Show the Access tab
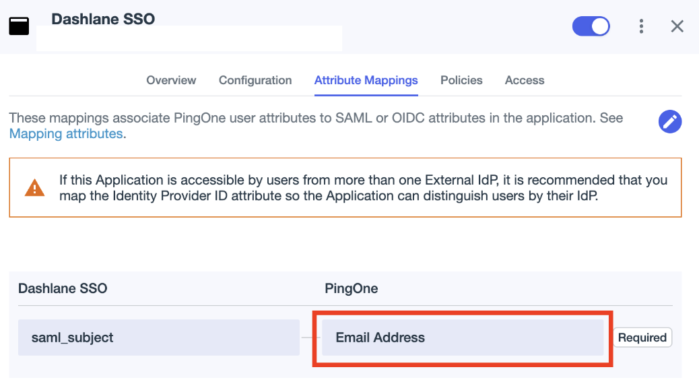Viewport: 699px width, 384px height. (524, 80)
